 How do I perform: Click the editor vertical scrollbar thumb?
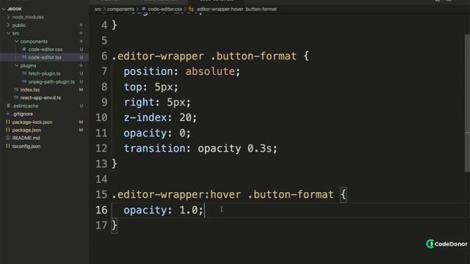point(467,103)
